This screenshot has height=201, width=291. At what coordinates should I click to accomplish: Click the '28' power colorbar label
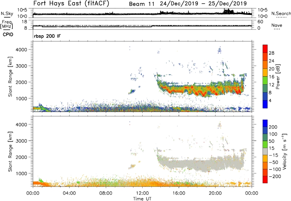pos(271,53)
